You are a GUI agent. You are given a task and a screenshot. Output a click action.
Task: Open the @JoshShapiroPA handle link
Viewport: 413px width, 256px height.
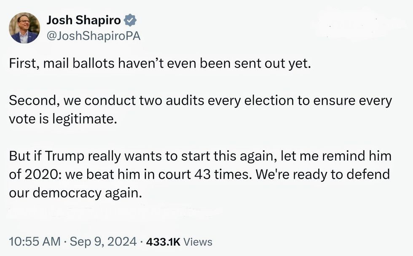[x=93, y=36]
